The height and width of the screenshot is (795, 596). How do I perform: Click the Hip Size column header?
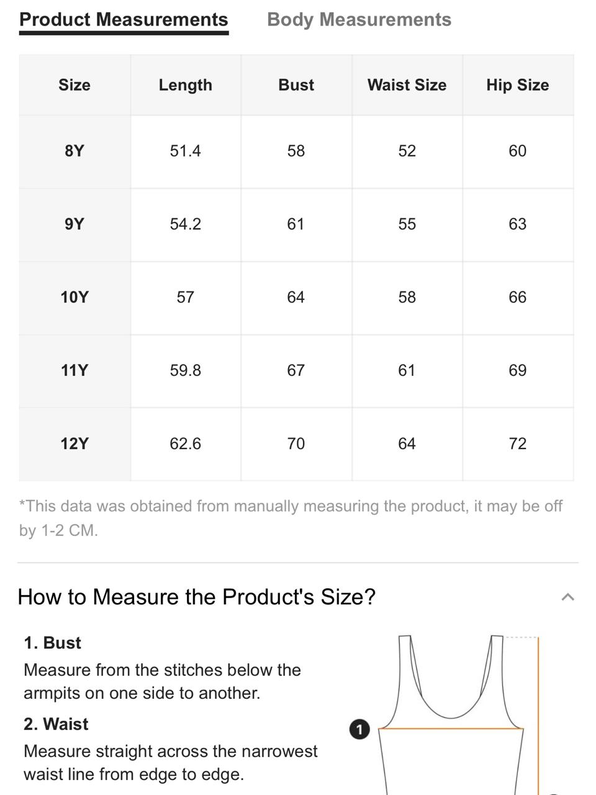(x=518, y=85)
